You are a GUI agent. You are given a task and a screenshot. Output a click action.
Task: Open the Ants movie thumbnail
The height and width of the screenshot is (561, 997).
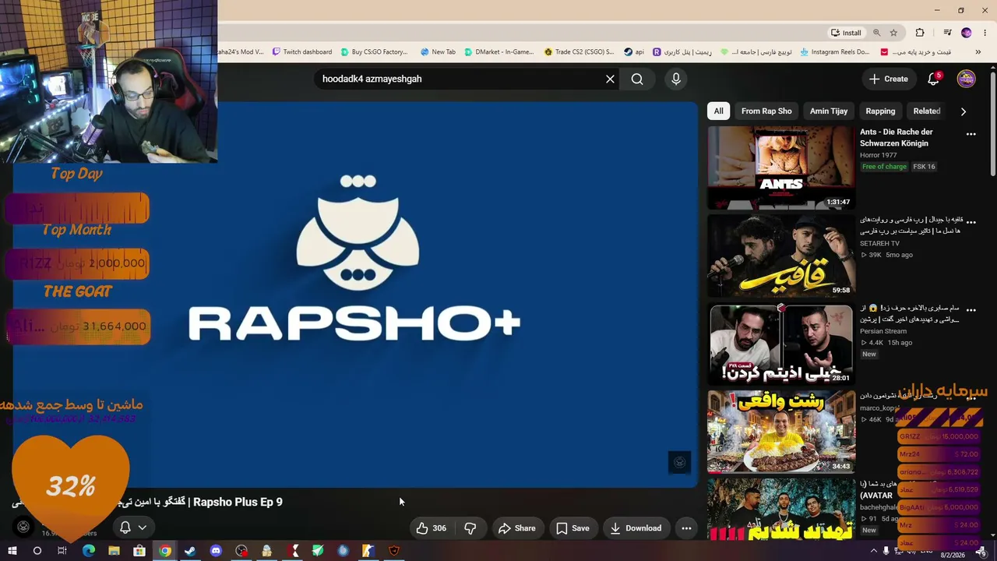pos(780,168)
